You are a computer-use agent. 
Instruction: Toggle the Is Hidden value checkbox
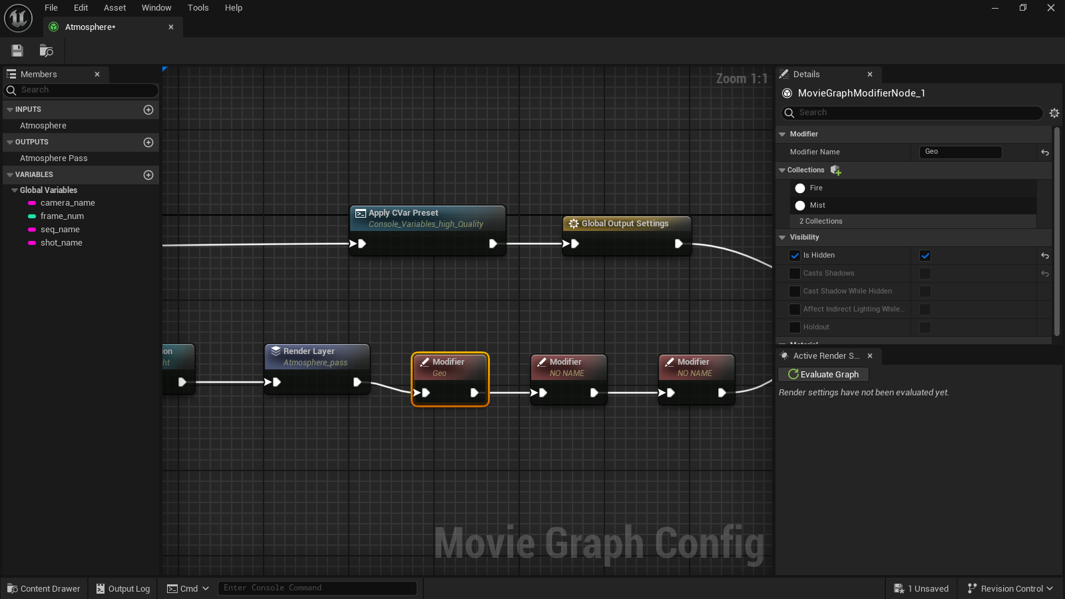coord(925,256)
